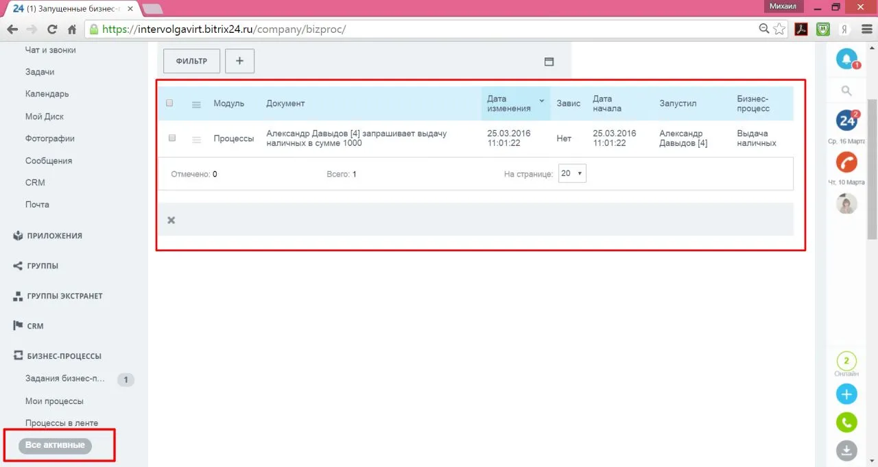
Task: Click the X delete icon in action bar
Action: pyautogui.click(x=171, y=220)
